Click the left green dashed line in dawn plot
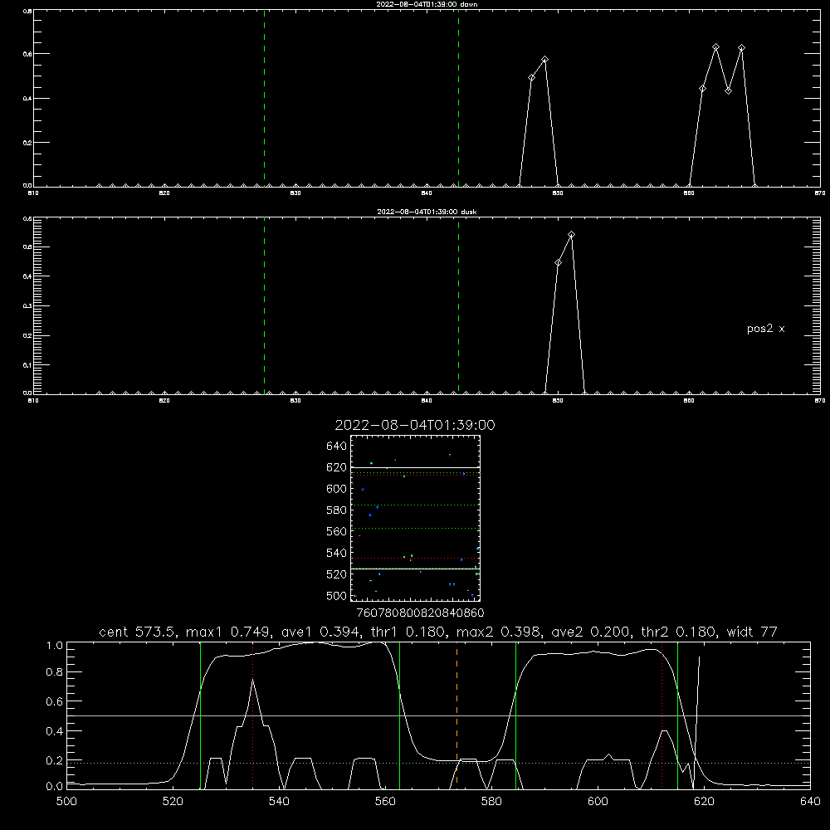This screenshot has width=830, height=830. [x=264, y=98]
